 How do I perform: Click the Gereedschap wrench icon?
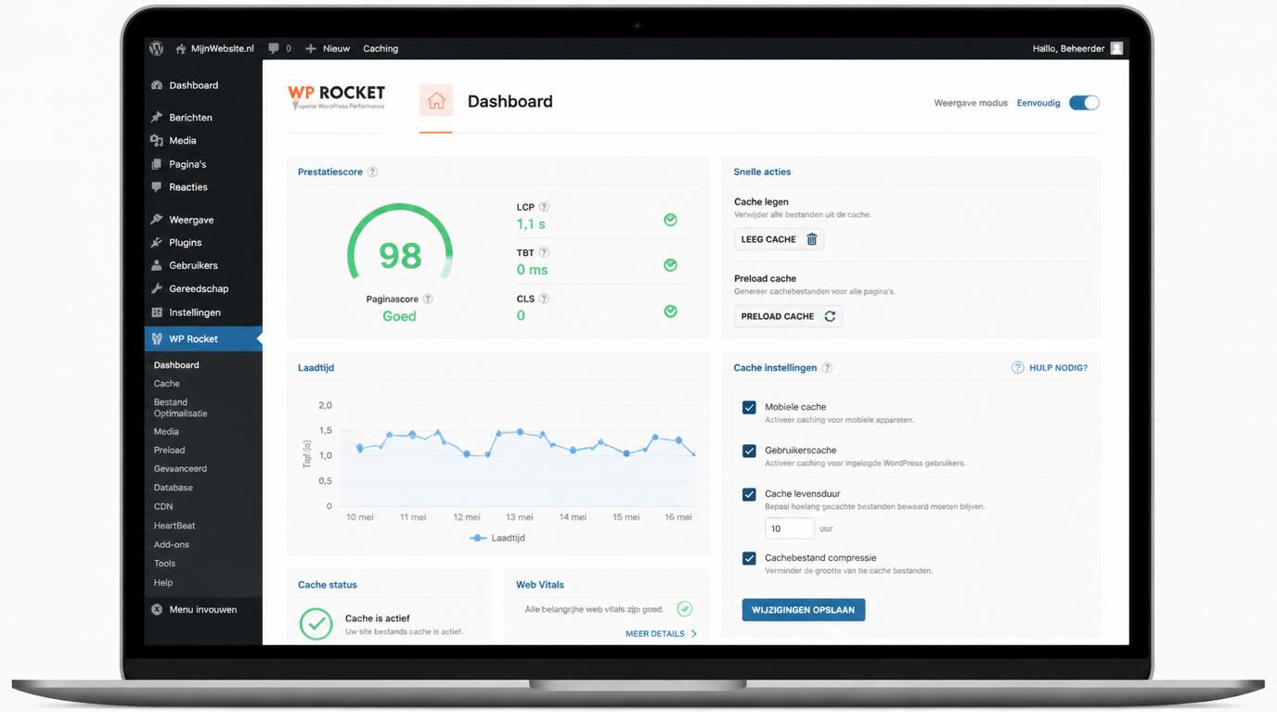click(x=157, y=288)
